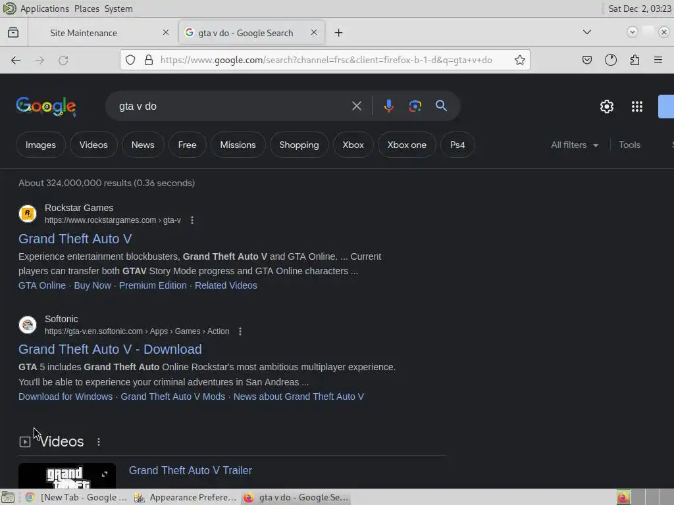674x505 pixels.
Task: Apply the Xbox filter chip
Action: tap(353, 145)
